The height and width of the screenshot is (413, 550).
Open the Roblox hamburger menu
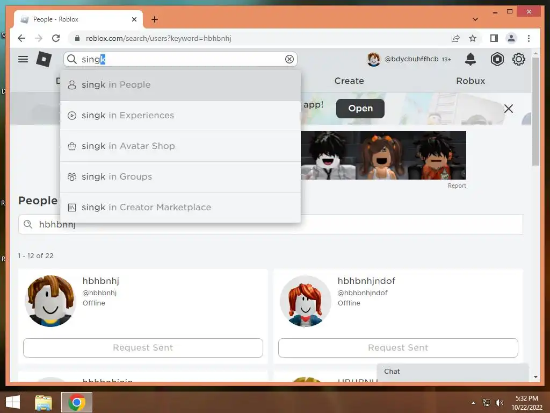click(x=23, y=59)
